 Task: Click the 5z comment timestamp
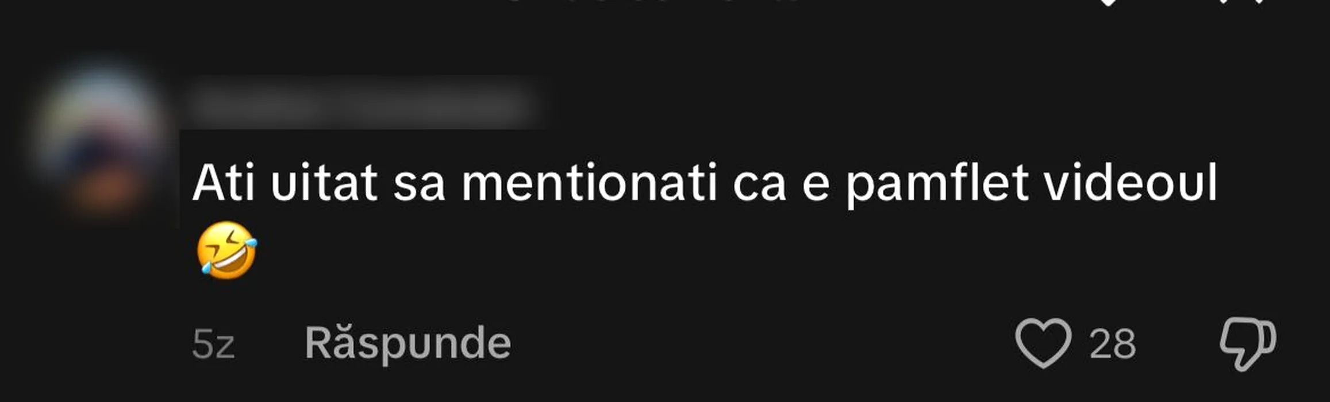click(213, 345)
